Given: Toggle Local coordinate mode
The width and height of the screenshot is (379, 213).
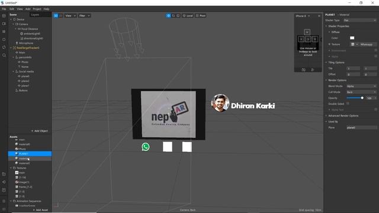Looking at the screenshot, I should (188, 16).
